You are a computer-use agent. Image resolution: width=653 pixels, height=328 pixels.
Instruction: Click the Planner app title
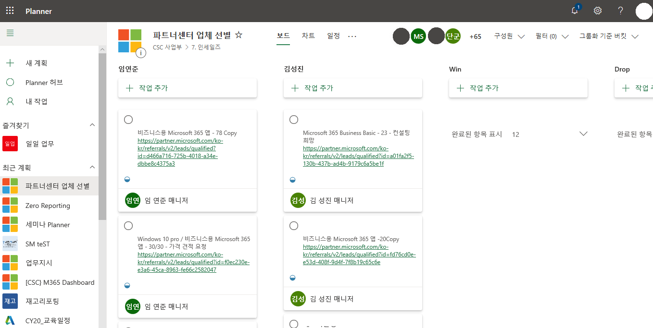coord(38,11)
